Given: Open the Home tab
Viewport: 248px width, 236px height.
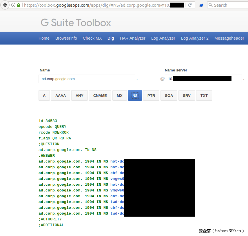Looking at the screenshot, I should coord(44,38).
